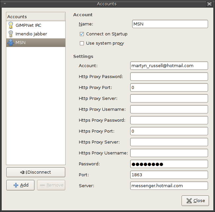215x212 pixels.
Task: Enable Use system proxy checkbox
Action: (x=82, y=43)
